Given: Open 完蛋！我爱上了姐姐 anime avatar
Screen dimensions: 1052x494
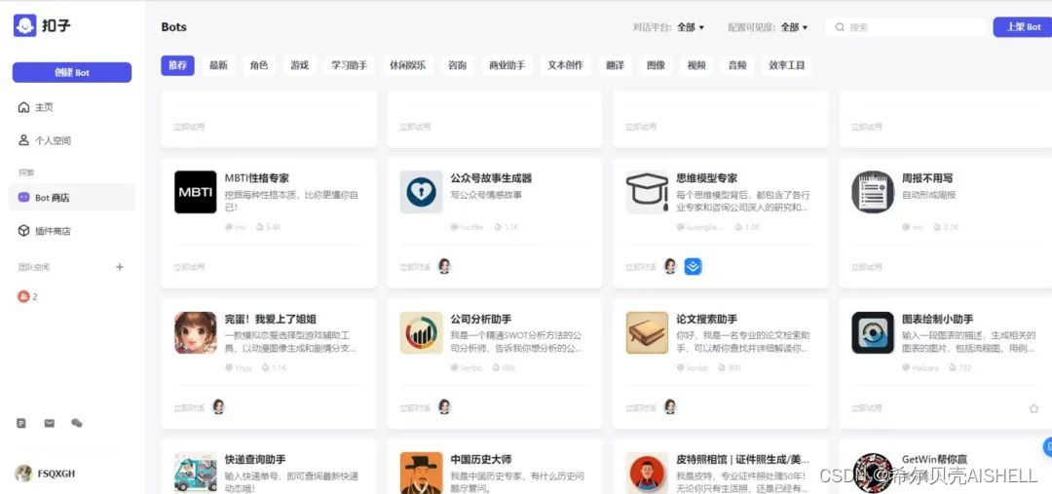Looking at the screenshot, I should pyautogui.click(x=195, y=333).
